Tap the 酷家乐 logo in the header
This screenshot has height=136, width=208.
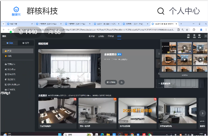[16, 11]
